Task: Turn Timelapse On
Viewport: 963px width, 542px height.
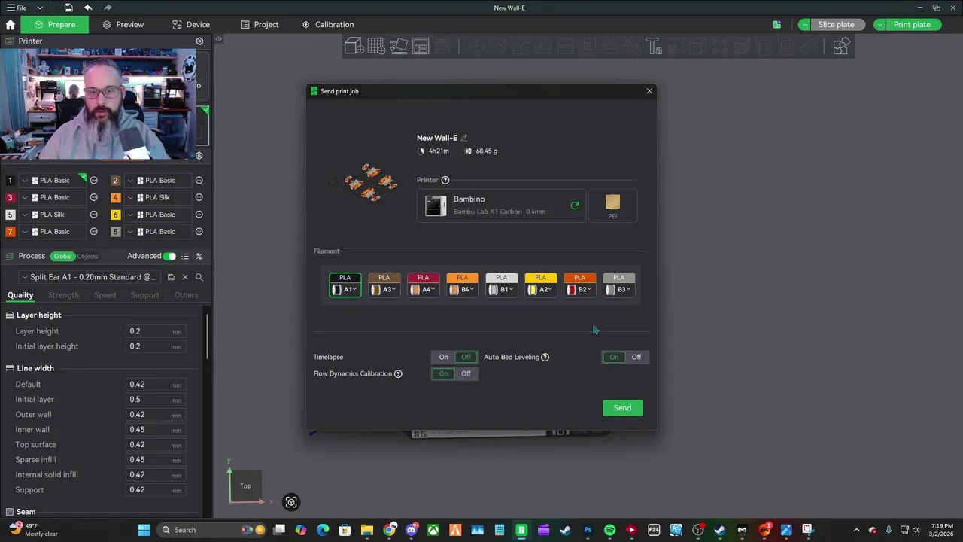Action: (444, 357)
